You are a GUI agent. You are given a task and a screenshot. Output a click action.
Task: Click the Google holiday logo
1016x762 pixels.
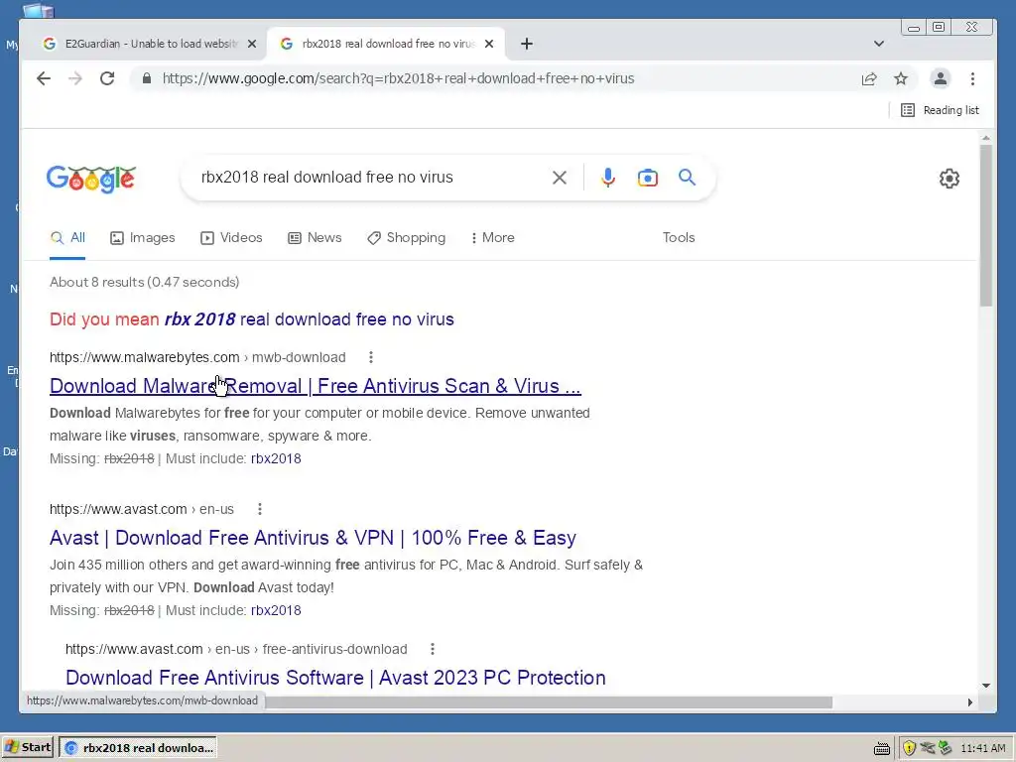click(90, 179)
